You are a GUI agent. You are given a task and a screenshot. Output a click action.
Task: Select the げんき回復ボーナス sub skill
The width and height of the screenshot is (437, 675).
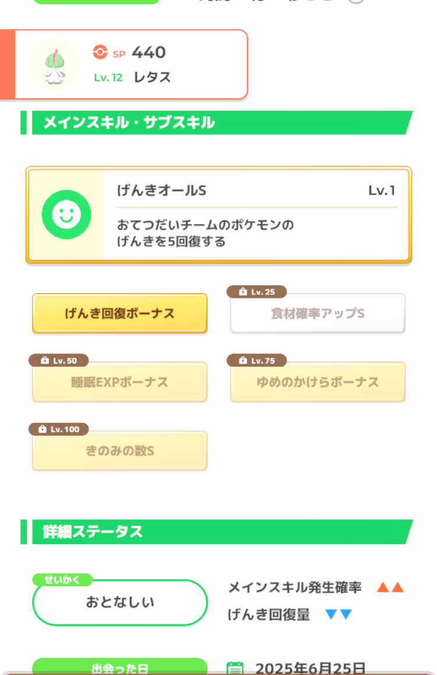(119, 314)
